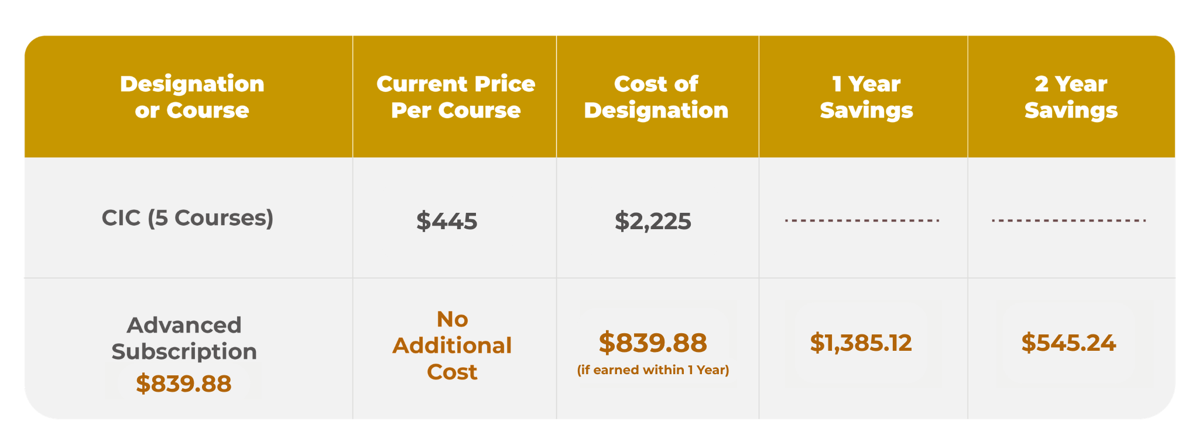Screen dimensions: 1199x442
Task: Click dotted line under 2 Year Savings
Action: coord(1068,220)
